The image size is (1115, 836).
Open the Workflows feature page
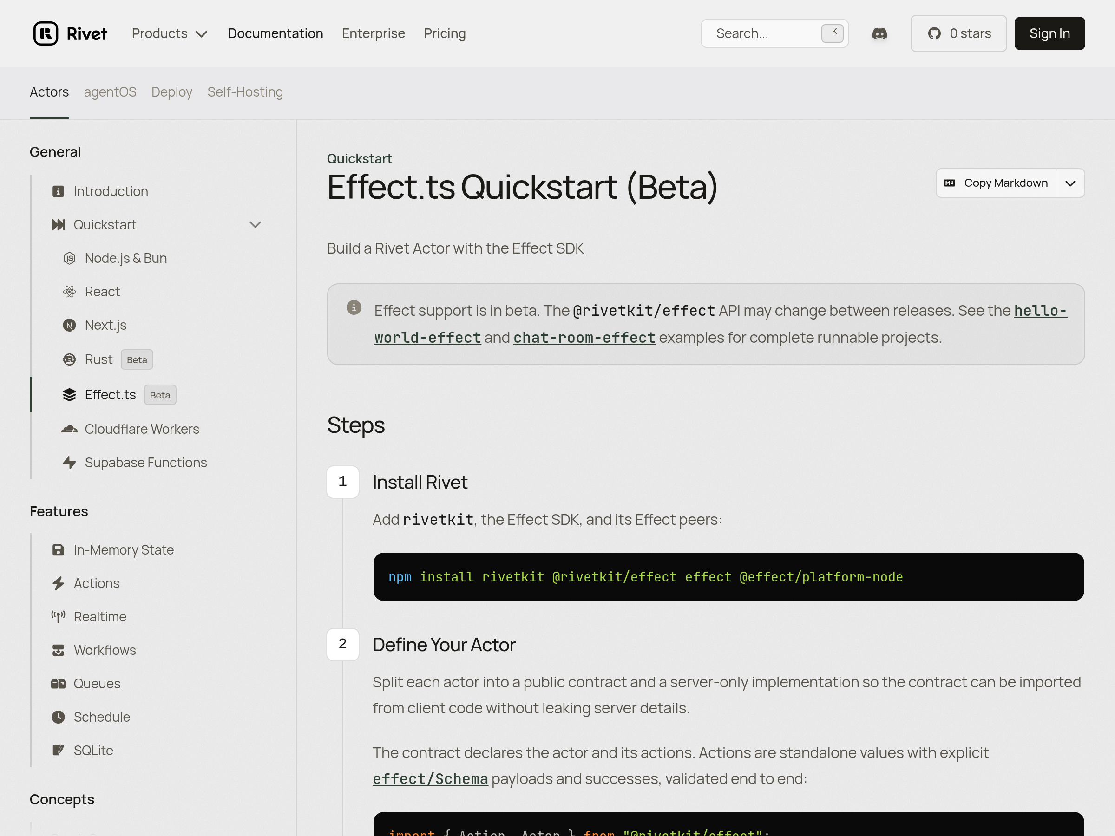pos(105,650)
